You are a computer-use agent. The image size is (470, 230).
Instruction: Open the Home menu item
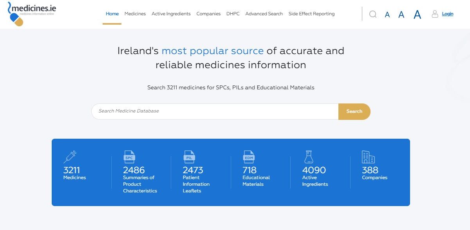(x=112, y=13)
